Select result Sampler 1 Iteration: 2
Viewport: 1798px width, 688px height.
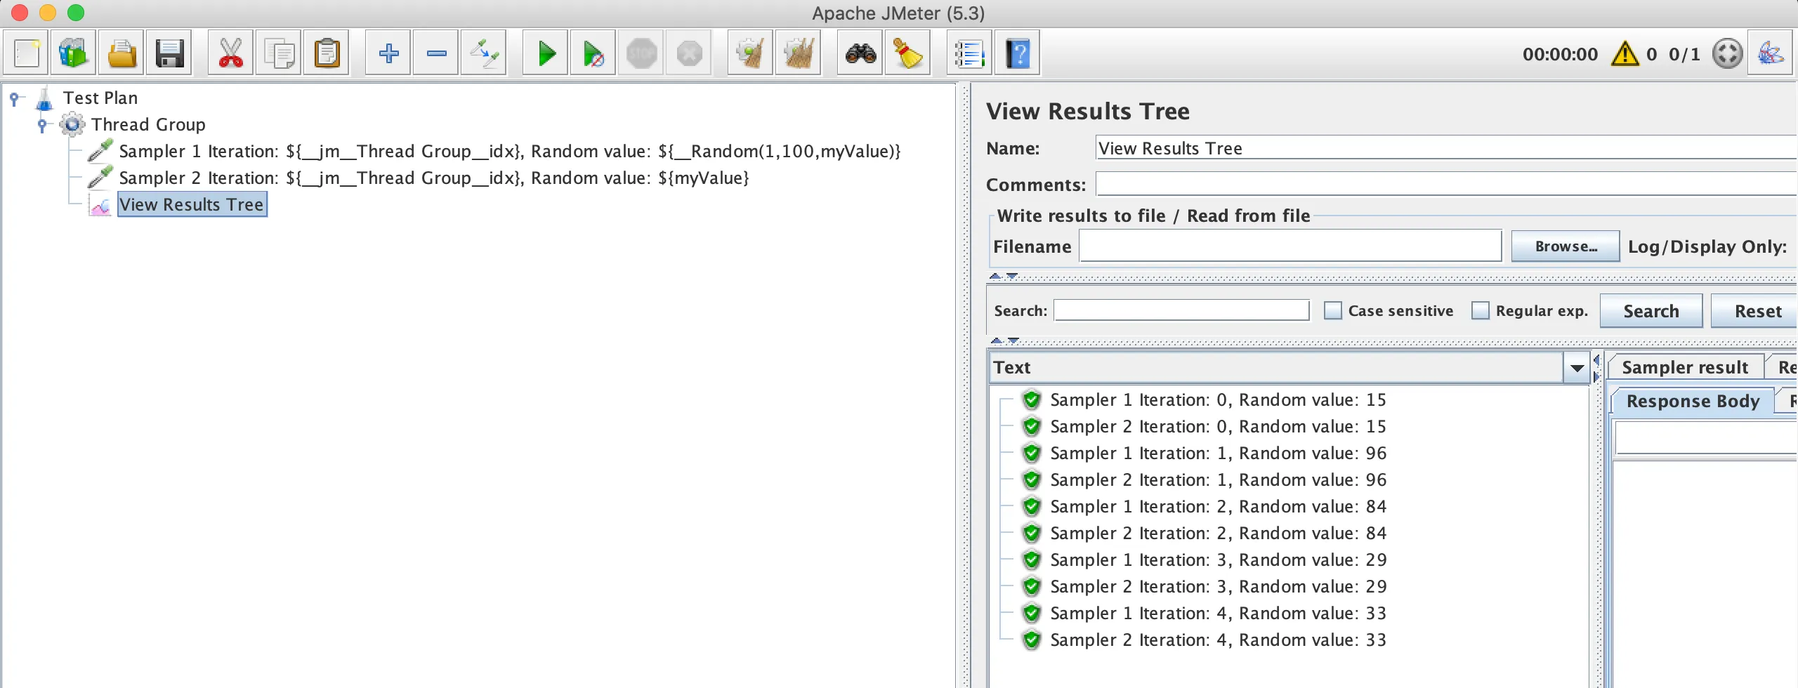[x=1218, y=507]
